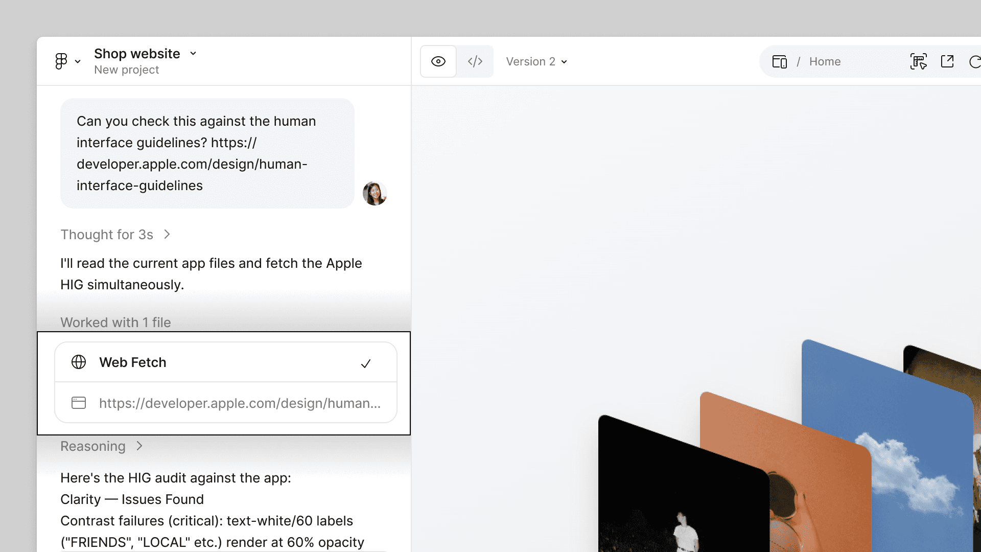Click the New project subtitle
Image resolution: width=981 pixels, height=552 pixels.
[x=126, y=70]
